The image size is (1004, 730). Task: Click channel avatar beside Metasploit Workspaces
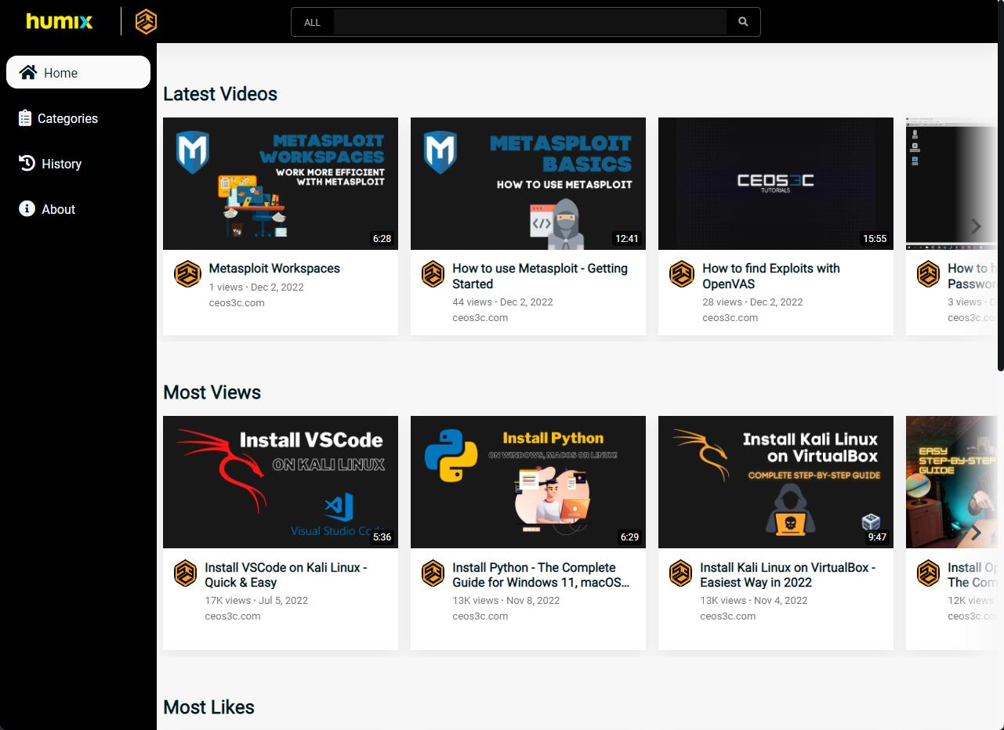[187, 274]
